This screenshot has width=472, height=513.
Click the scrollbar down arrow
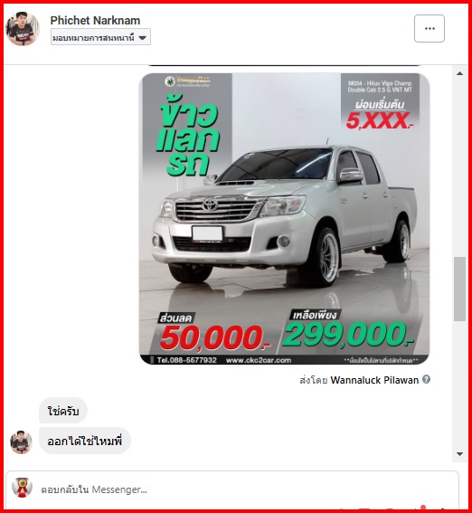coord(459,454)
